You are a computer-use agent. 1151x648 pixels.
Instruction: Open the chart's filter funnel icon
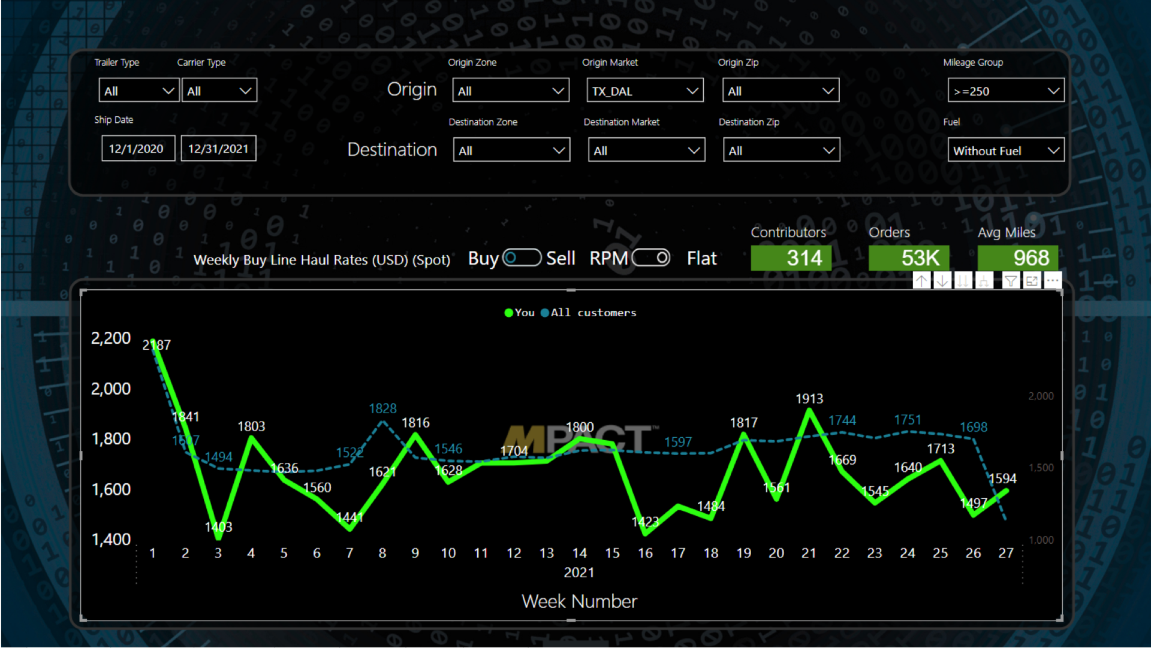(1011, 280)
